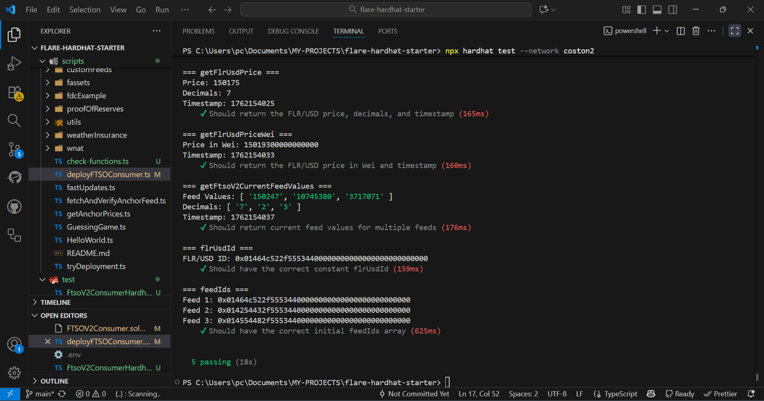Kill the active terminal with trash icon
This screenshot has height=401, width=764.
tap(696, 31)
